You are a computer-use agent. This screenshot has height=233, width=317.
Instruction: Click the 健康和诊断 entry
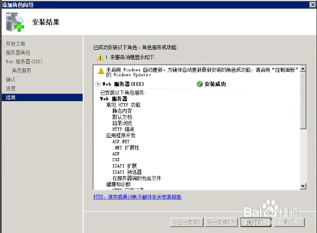(x=118, y=184)
